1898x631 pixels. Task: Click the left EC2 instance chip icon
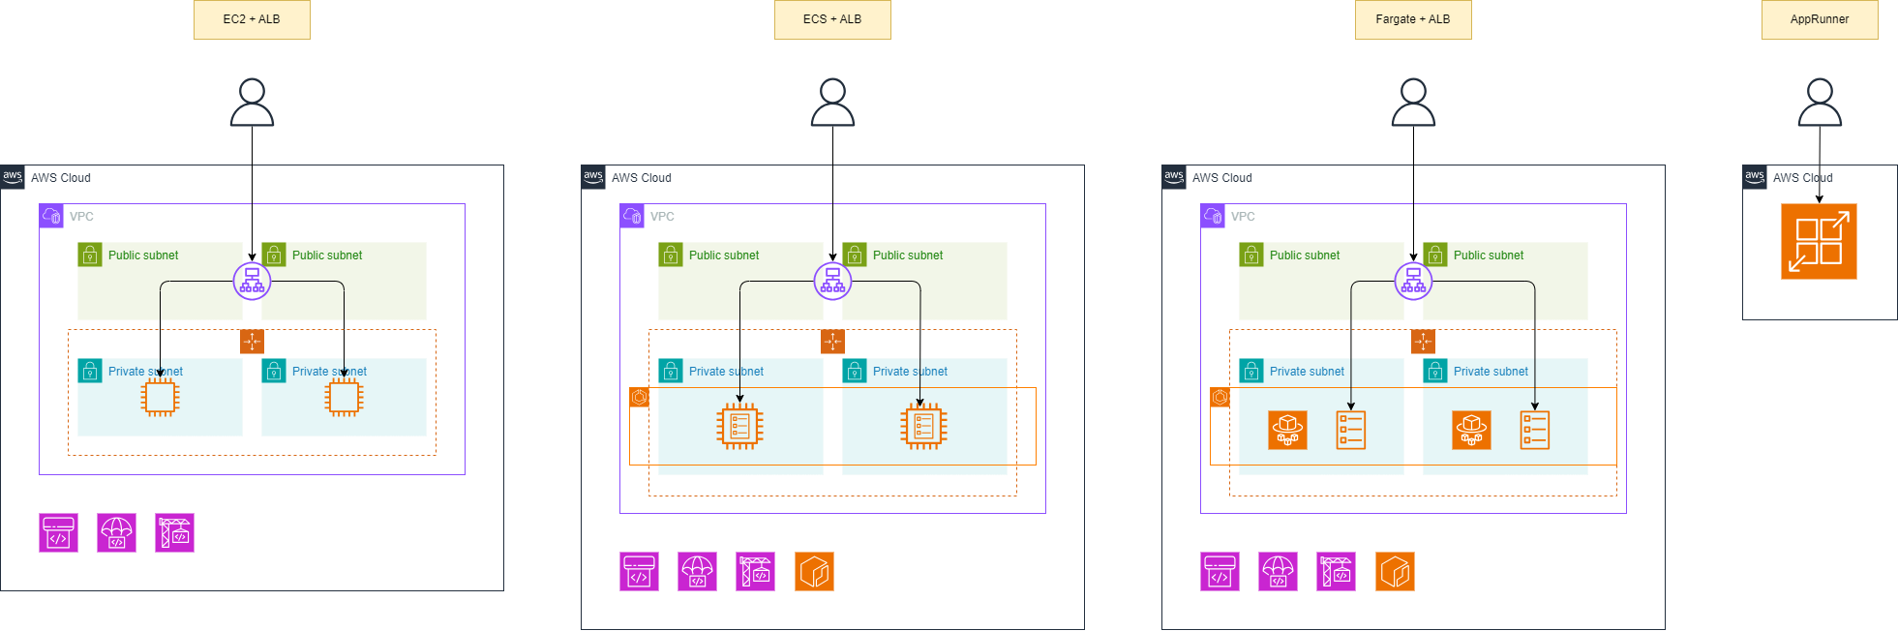pyautogui.click(x=160, y=397)
